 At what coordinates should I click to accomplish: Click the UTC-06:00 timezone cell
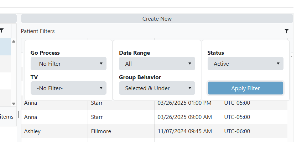tap(237, 131)
